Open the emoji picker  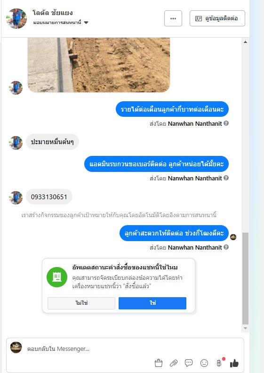coord(204,363)
